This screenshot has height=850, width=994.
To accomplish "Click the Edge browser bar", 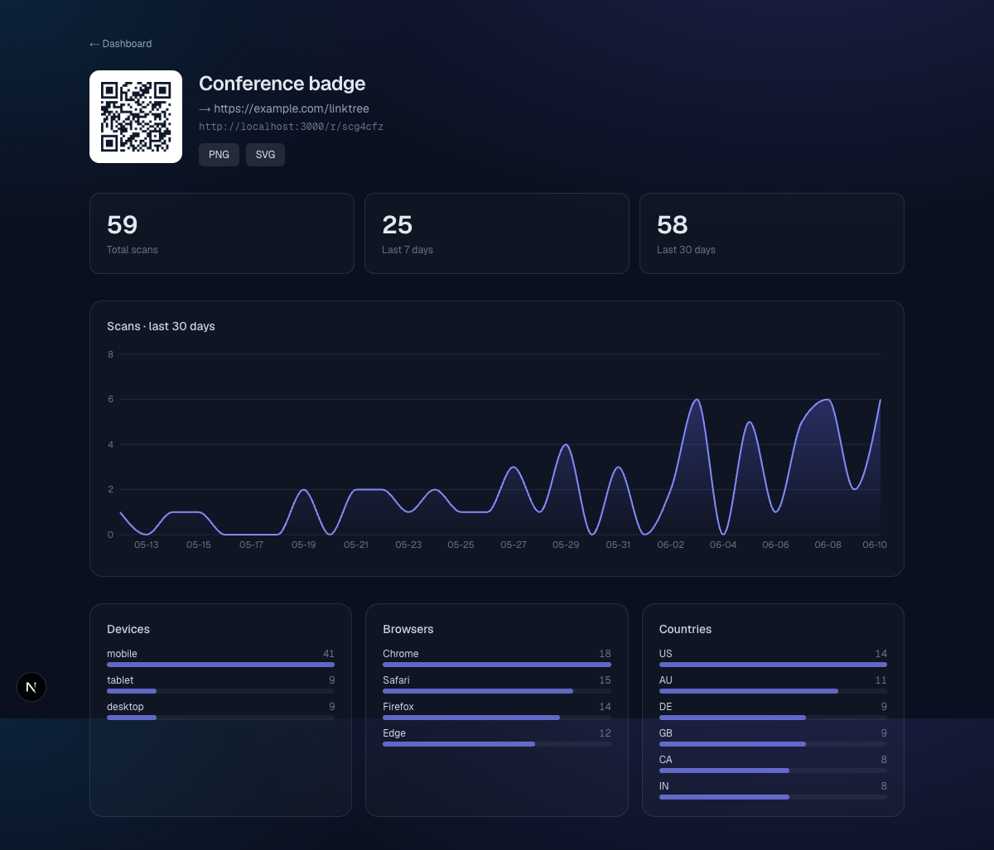I will tap(497, 744).
